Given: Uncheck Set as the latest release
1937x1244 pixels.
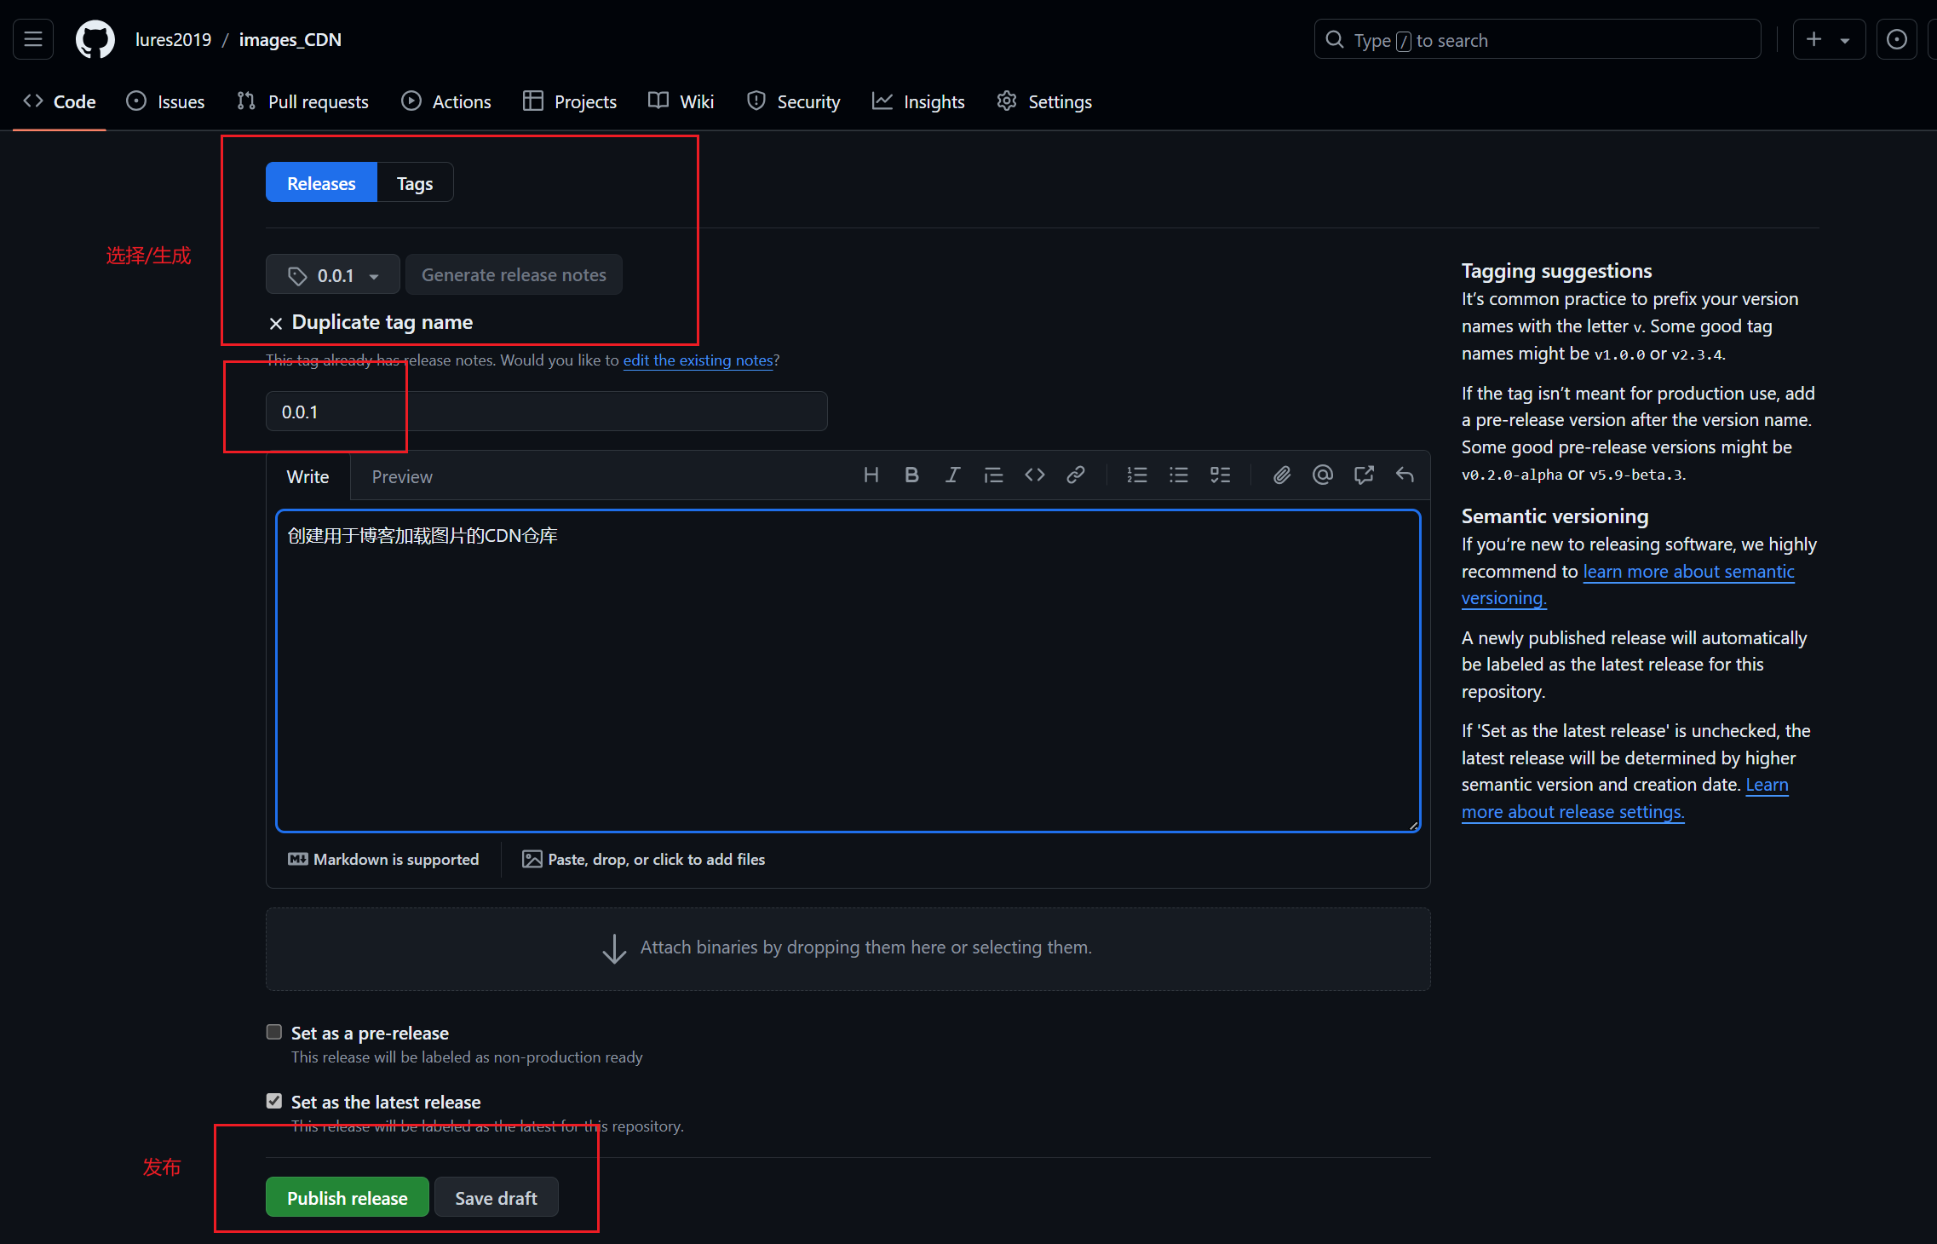Looking at the screenshot, I should pyautogui.click(x=273, y=1101).
